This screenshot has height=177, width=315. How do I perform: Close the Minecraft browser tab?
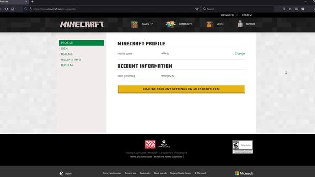point(26,1)
